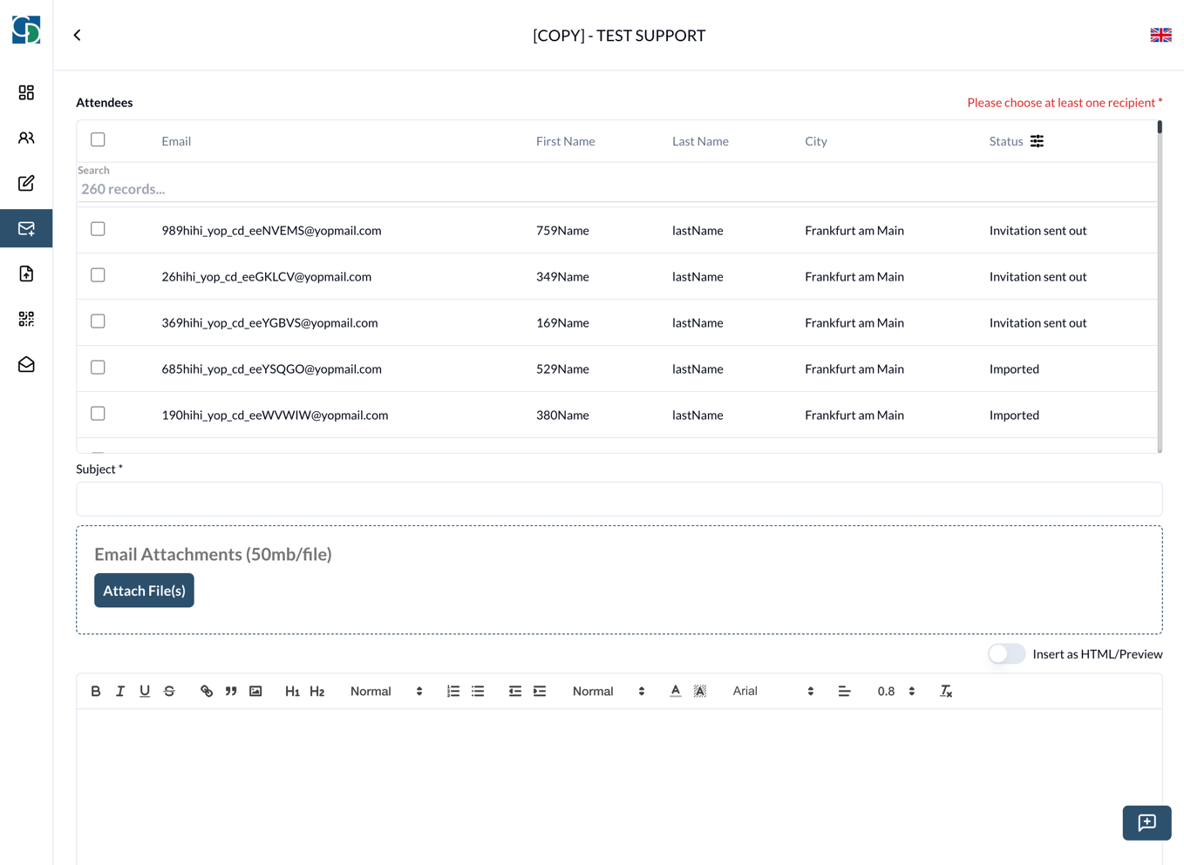Image resolution: width=1184 pixels, height=865 pixels.
Task: Open the dashboard sidebar menu item
Action: pos(26,92)
